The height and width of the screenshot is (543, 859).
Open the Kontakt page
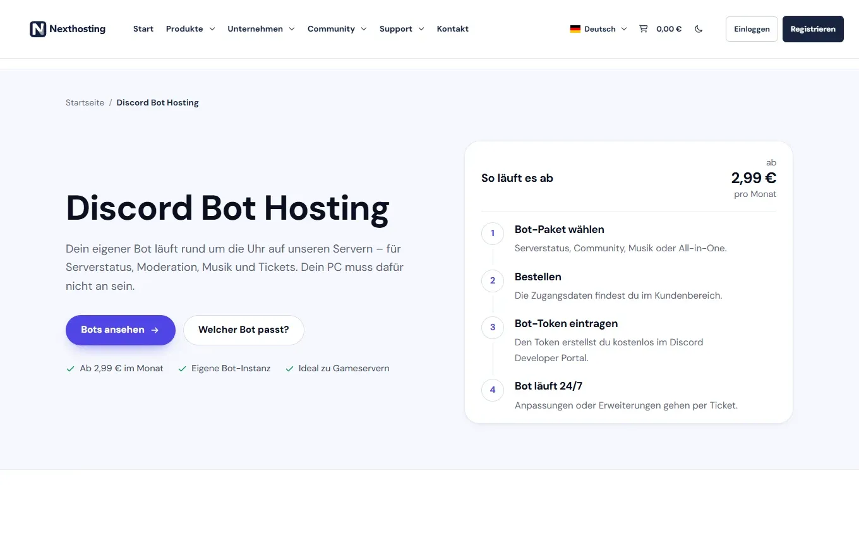(453, 29)
